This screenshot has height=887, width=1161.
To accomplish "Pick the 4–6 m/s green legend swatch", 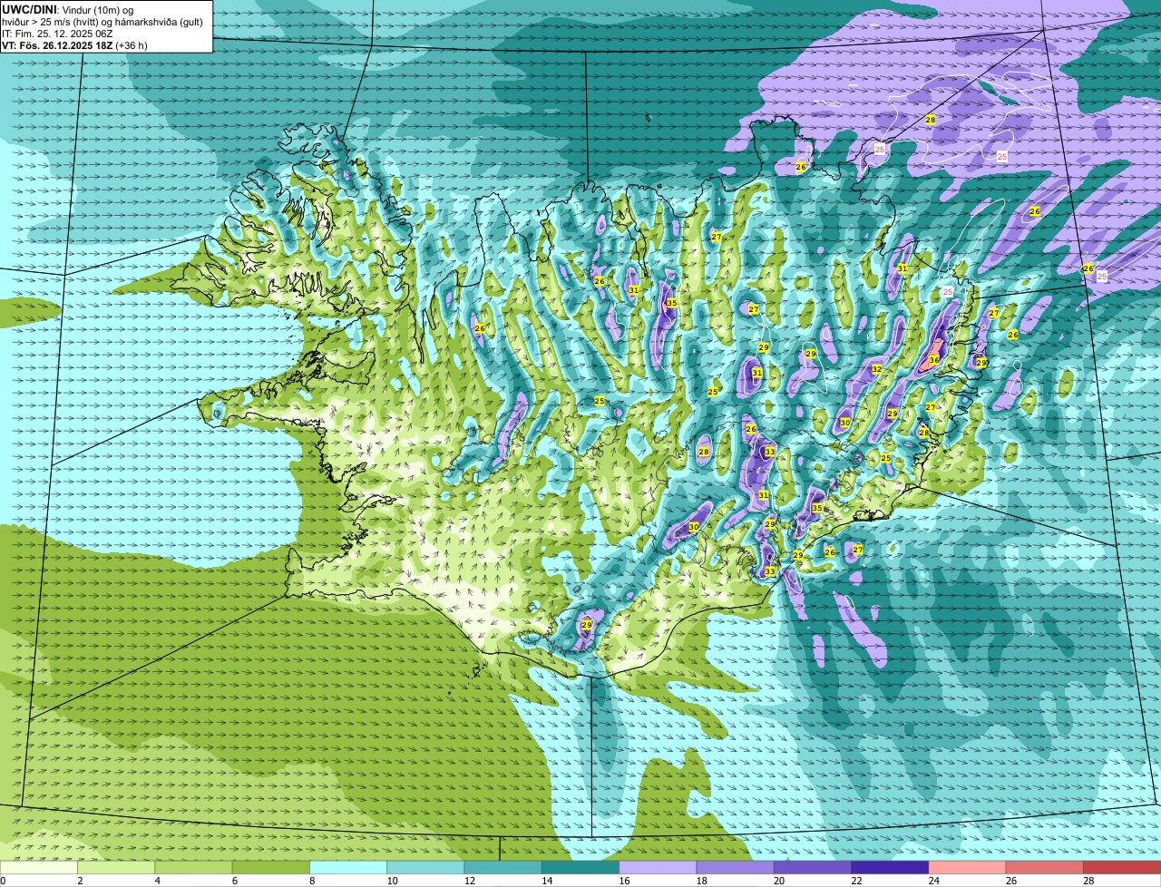I will (193, 867).
